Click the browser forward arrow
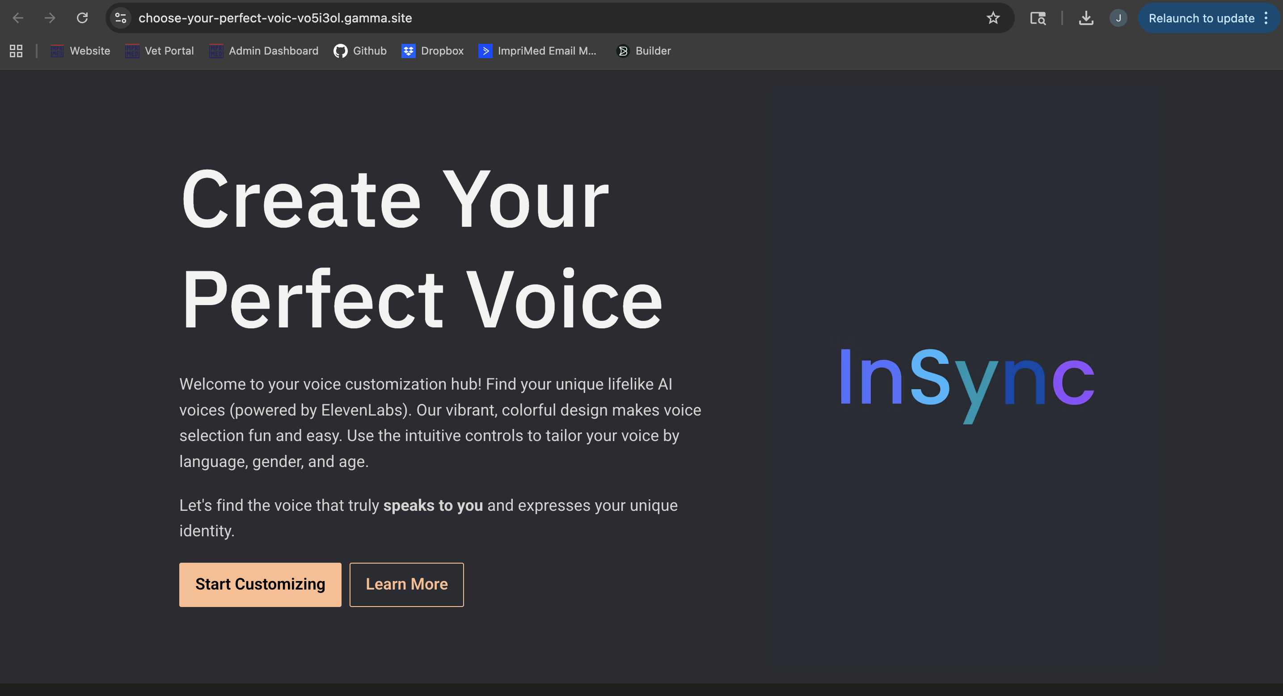Viewport: 1283px width, 696px height. point(50,18)
